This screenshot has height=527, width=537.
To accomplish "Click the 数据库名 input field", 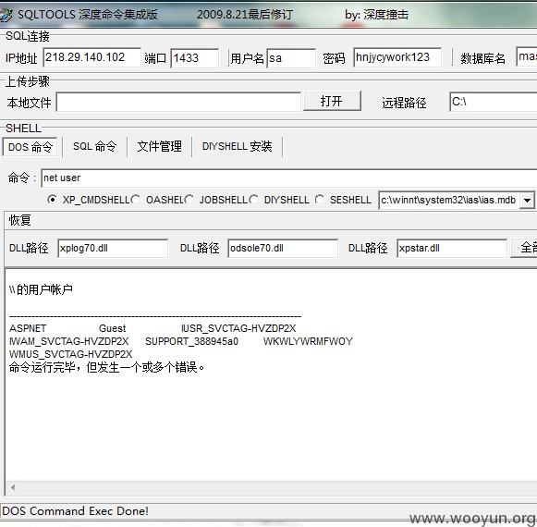I will coord(527,56).
